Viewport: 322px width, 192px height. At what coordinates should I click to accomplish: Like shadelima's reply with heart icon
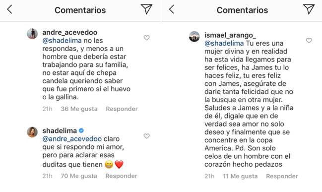point(146,136)
